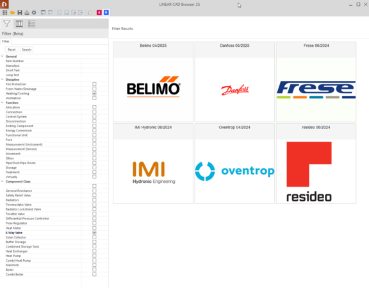This screenshot has height=288, width=369.
Task: Open the grid overview icon in toolbar
Action: (4, 12)
